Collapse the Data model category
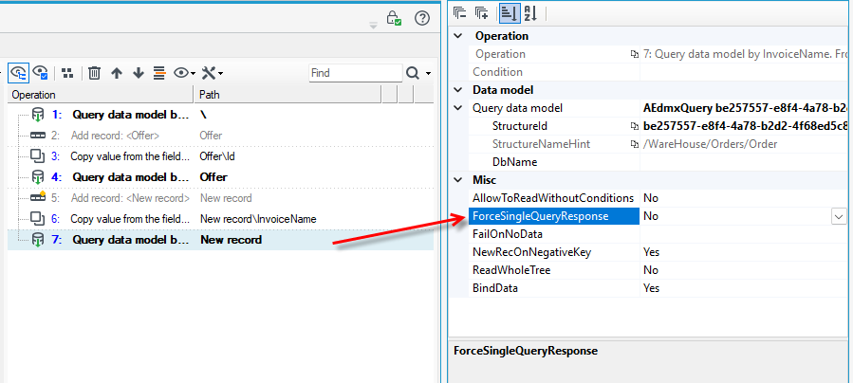The height and width of the screenshot is (383, 853). coord(458,90)
